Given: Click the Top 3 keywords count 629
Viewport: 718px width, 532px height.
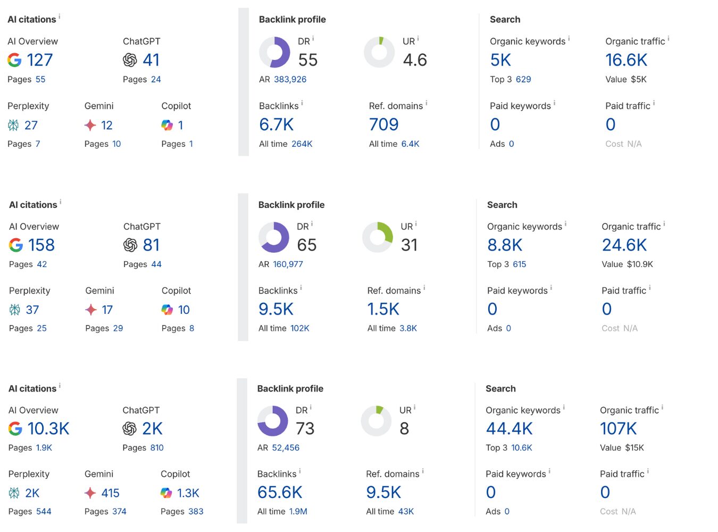Looking at the screenshot, I should coord(523,79).
